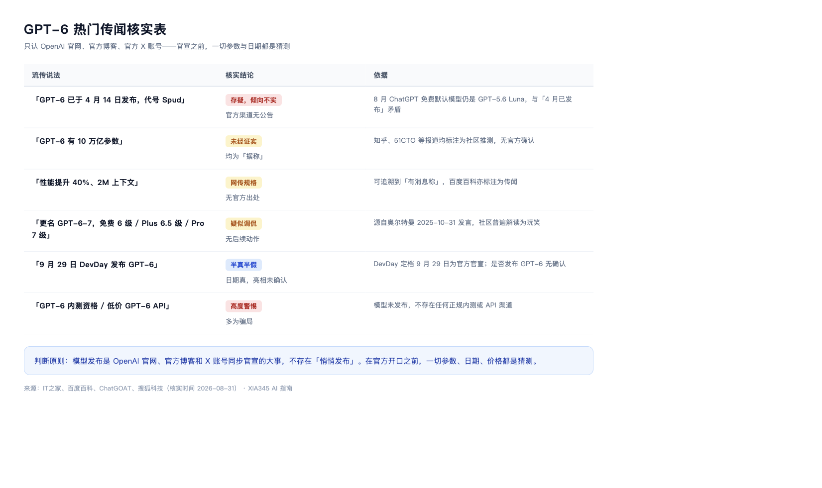The height and width of the screenshot is (488, 822).
Task: Click the red '高度警惕' badge
Action: click(243, 306)
